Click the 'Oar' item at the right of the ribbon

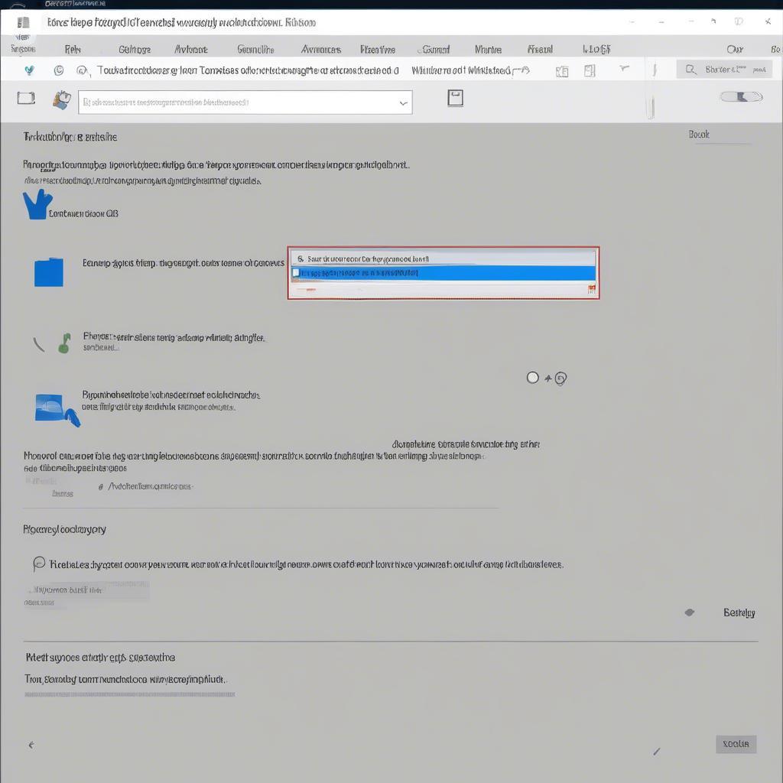pyautogui.click(x=735, y=49)
